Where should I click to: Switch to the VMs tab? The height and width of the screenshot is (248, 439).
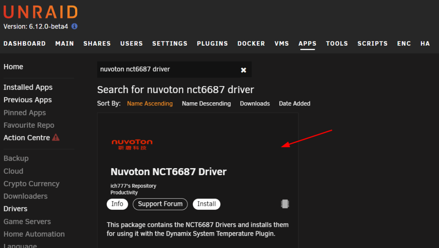click(282, 43)
